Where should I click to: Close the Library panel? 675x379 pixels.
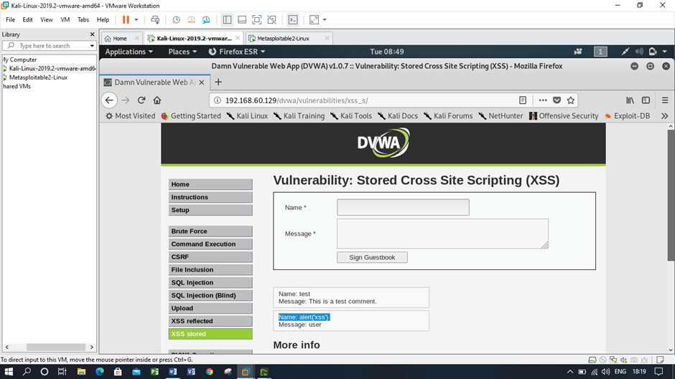[x=92, y=34]
